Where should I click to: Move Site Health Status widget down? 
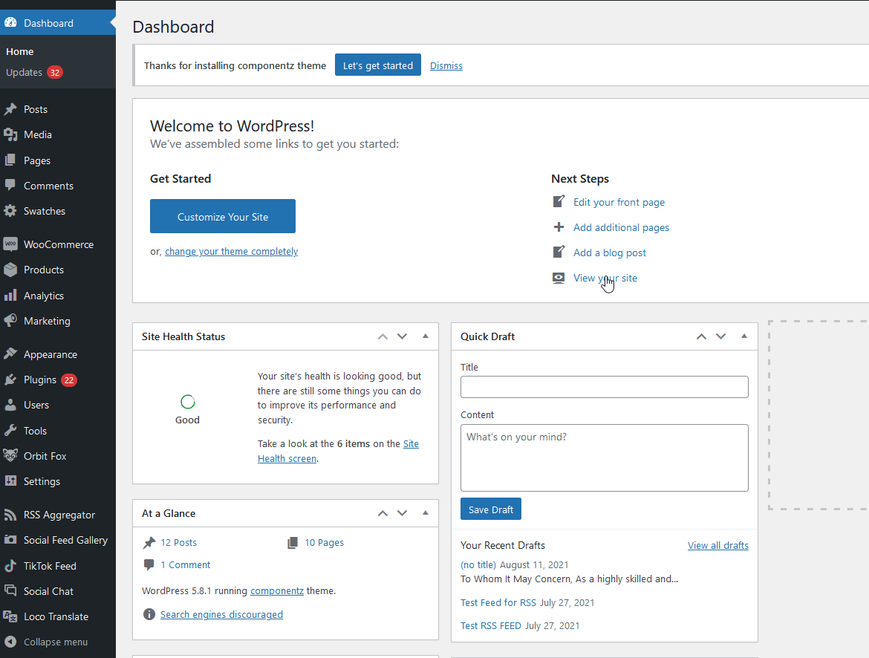(403, 336)
